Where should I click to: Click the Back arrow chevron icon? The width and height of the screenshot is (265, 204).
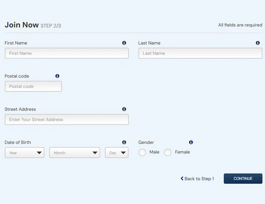click(x=182, y=179)
